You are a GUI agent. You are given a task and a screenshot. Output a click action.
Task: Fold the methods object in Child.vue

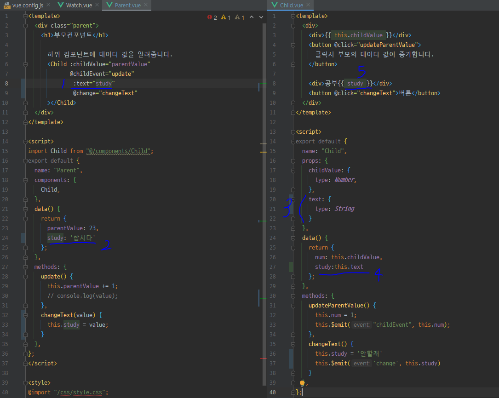[293, 296]
